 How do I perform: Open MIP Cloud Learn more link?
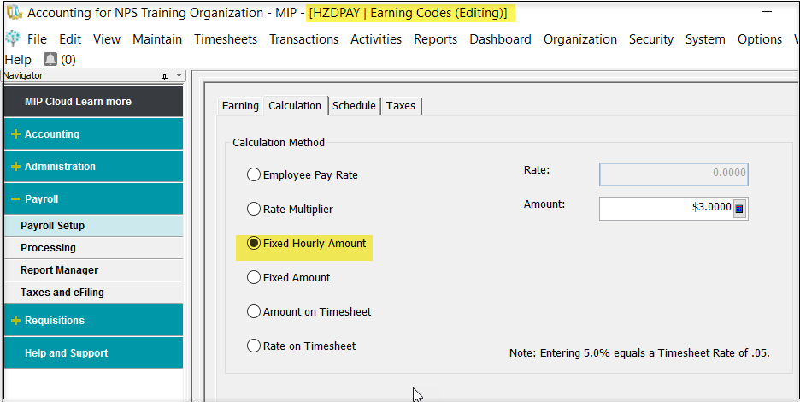78,102
